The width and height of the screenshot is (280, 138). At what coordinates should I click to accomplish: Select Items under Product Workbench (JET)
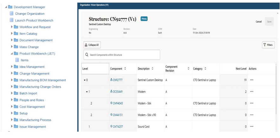[24, 60]
